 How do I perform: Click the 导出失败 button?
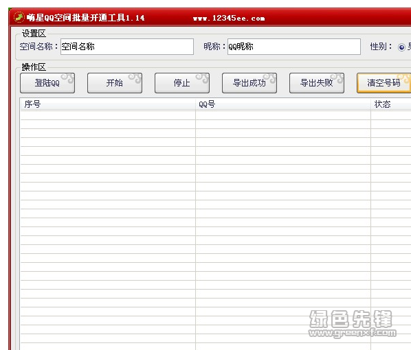coord(317,83)
